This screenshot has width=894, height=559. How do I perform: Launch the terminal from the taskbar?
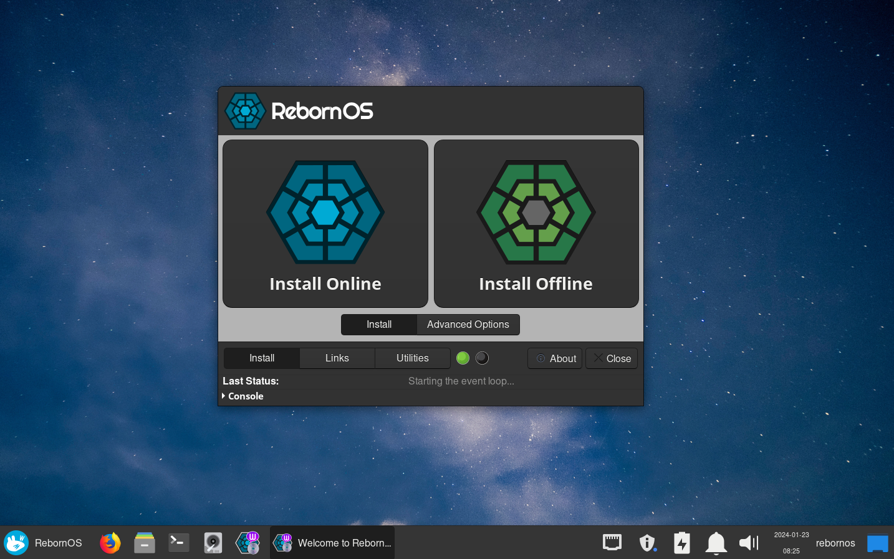[179, 543]
